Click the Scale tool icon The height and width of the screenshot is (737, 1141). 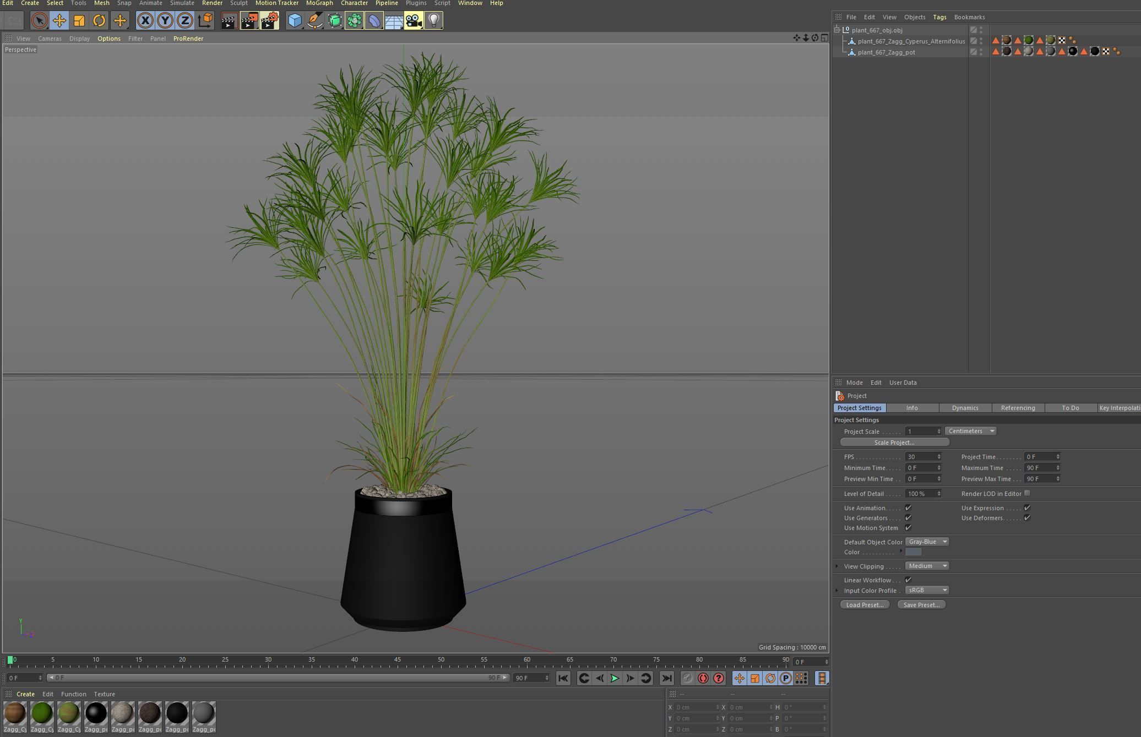click(x=79, y=21)
